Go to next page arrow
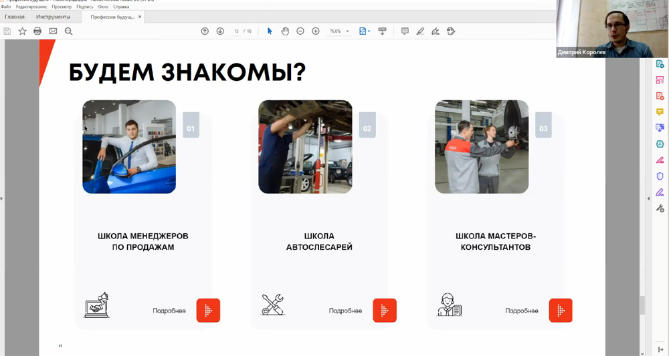This screenshot has width=669, height=356. point(220,31)
